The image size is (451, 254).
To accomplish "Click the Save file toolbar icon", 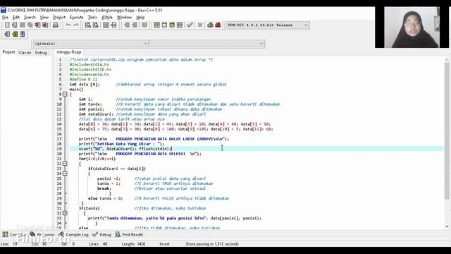I will [x=22, y=25].
